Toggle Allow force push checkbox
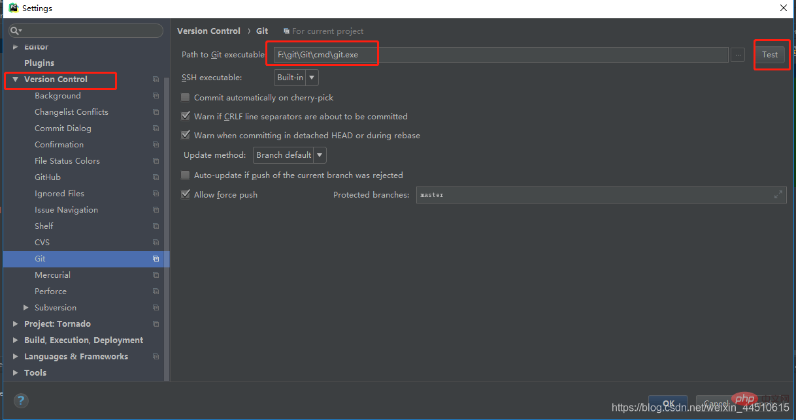 coord(186,194)
